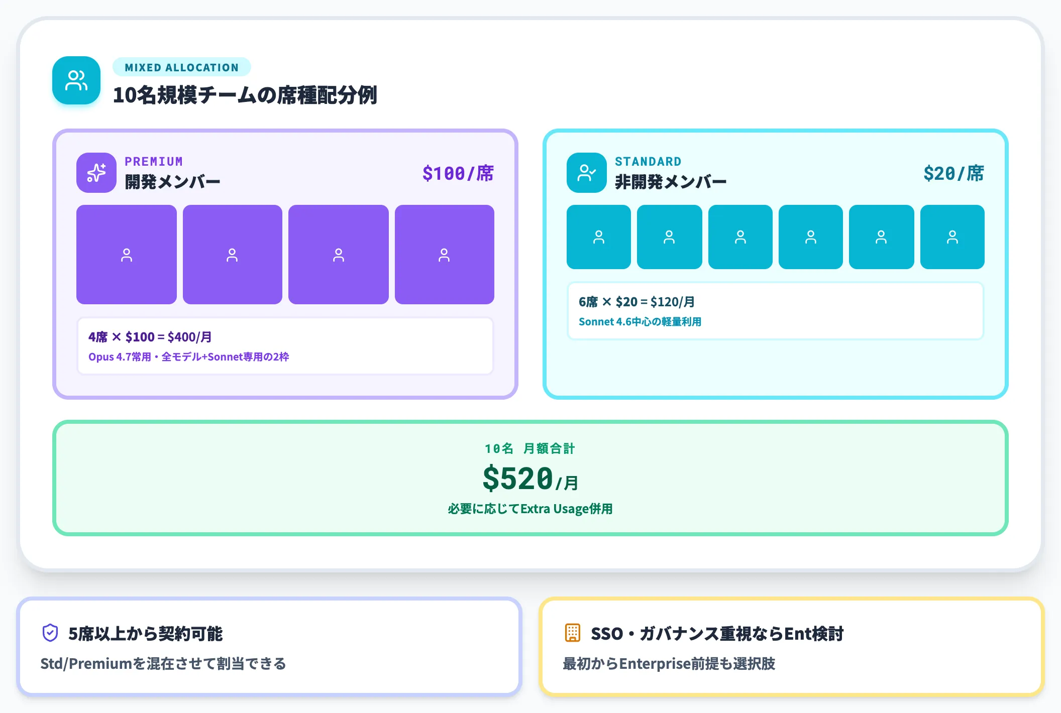Click the PREMIUM label
The height and width of the screenshot is (713, 1061).
(154, 161)
